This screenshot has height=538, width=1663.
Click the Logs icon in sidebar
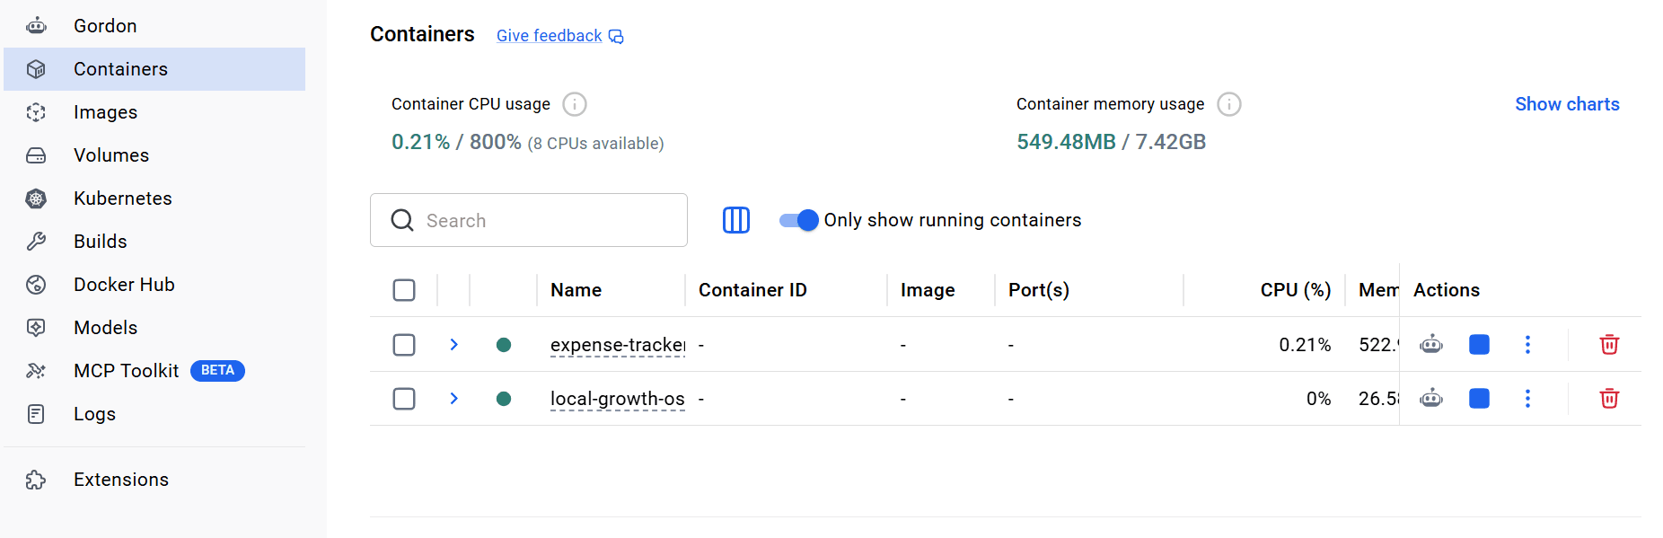pyautogui.click(x=36, y=414)
